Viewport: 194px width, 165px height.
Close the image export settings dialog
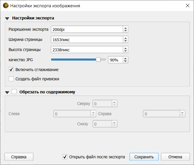pyautogui.click(x=187, y=6)
